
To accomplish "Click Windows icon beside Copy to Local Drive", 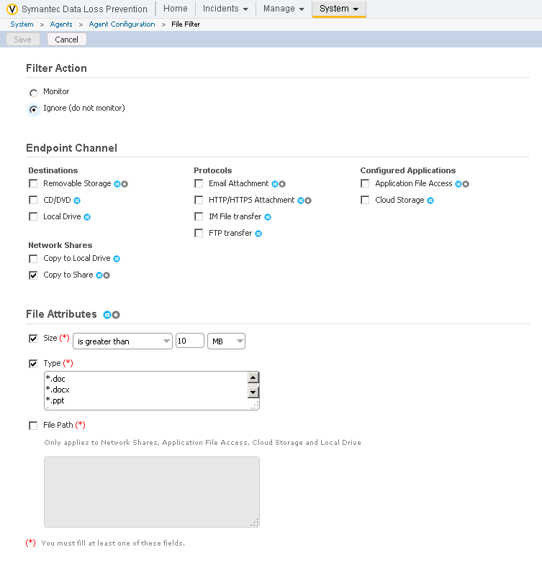I will coord(117,259).
